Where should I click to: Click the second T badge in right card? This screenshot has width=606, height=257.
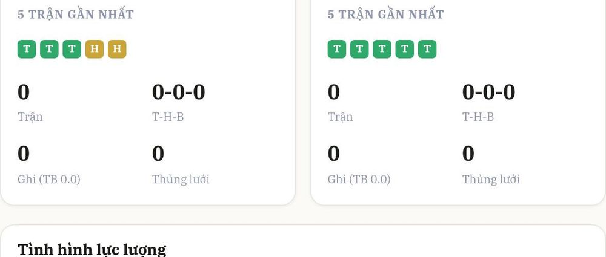[x=359, y=49]
